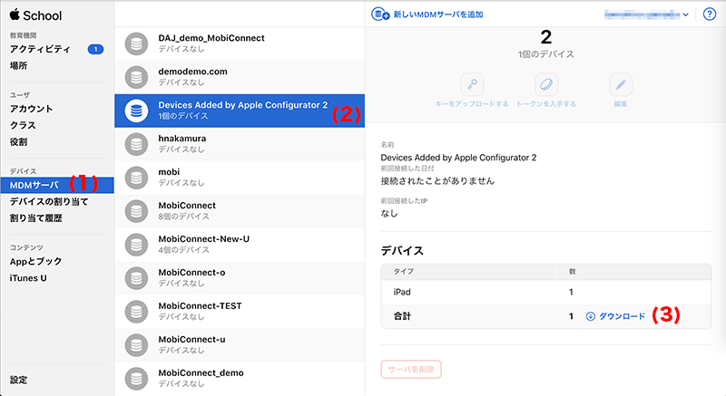Click the mobi server icon
The image size is (726, 396).
pyautogui.click(x=137, y=178)
